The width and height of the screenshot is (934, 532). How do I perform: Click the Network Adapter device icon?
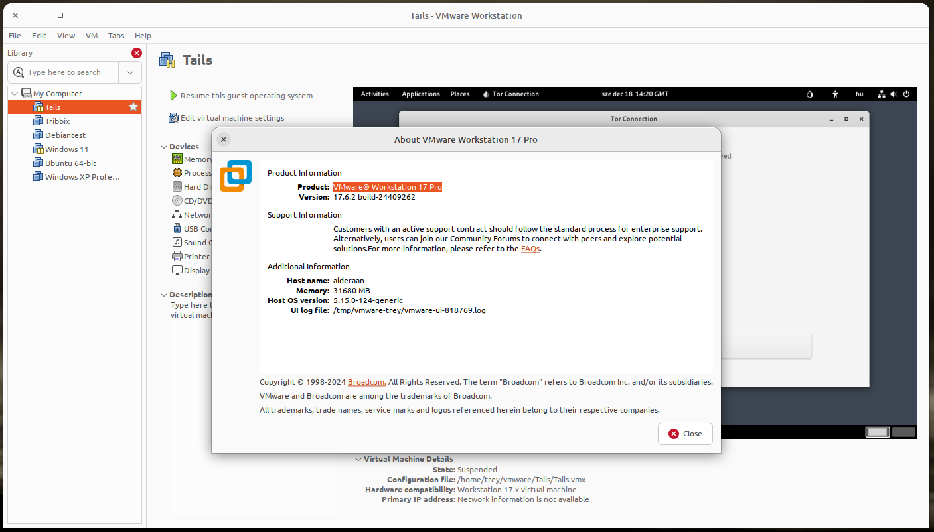tap(177, 214)
